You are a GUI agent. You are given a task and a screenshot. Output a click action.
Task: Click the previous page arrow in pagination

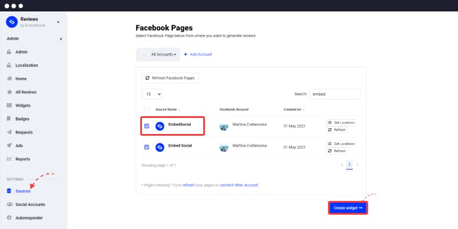[x=342, y=165]
